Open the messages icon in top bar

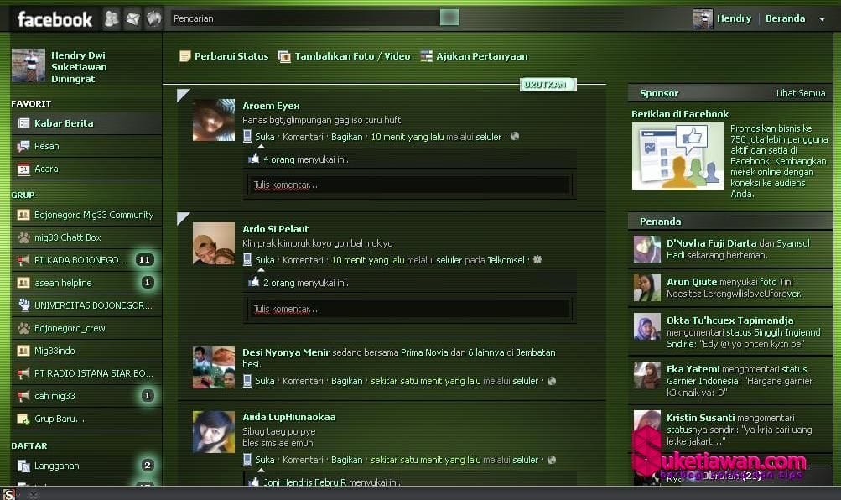[132, 18]
